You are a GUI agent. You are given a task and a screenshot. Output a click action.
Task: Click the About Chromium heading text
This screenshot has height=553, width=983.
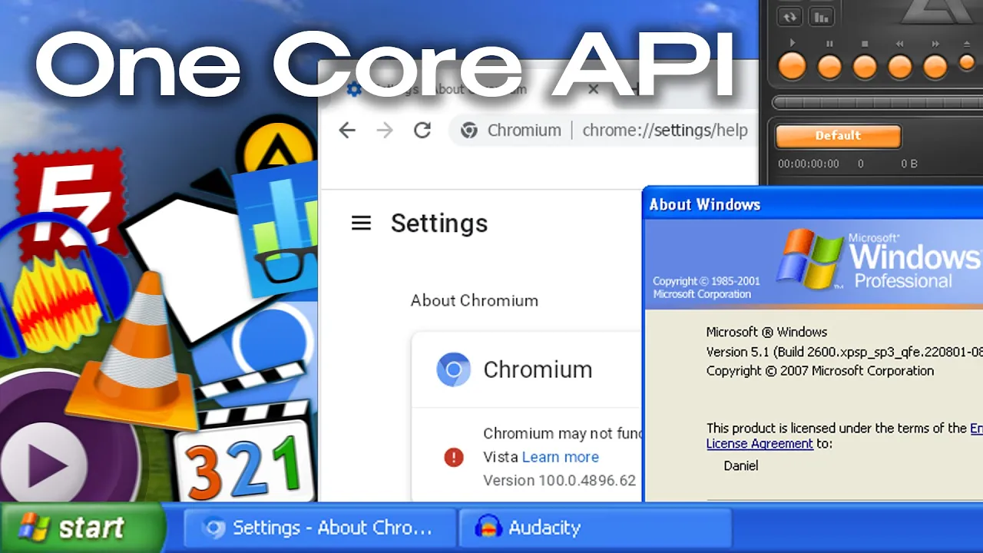(x=475, y=300)
